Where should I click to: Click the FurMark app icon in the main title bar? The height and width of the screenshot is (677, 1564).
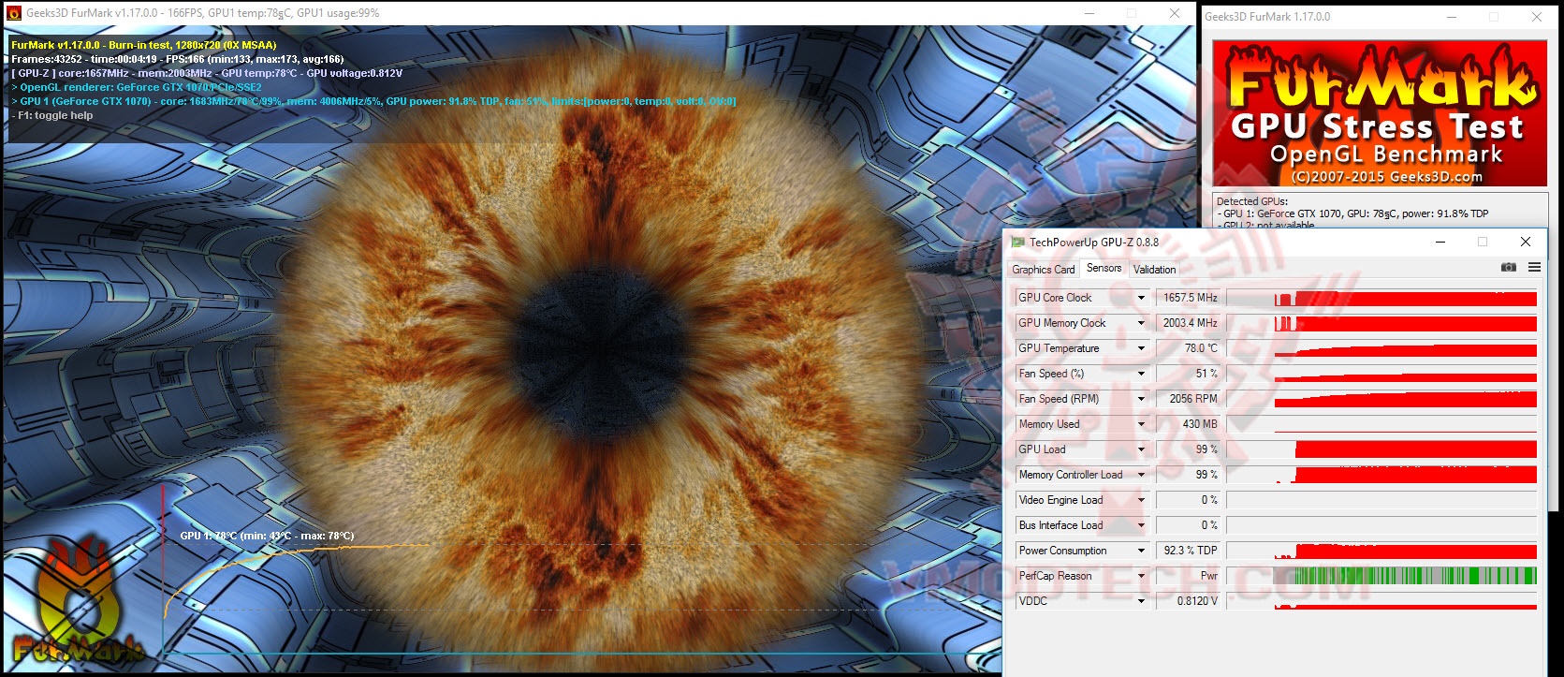(13, 13)
